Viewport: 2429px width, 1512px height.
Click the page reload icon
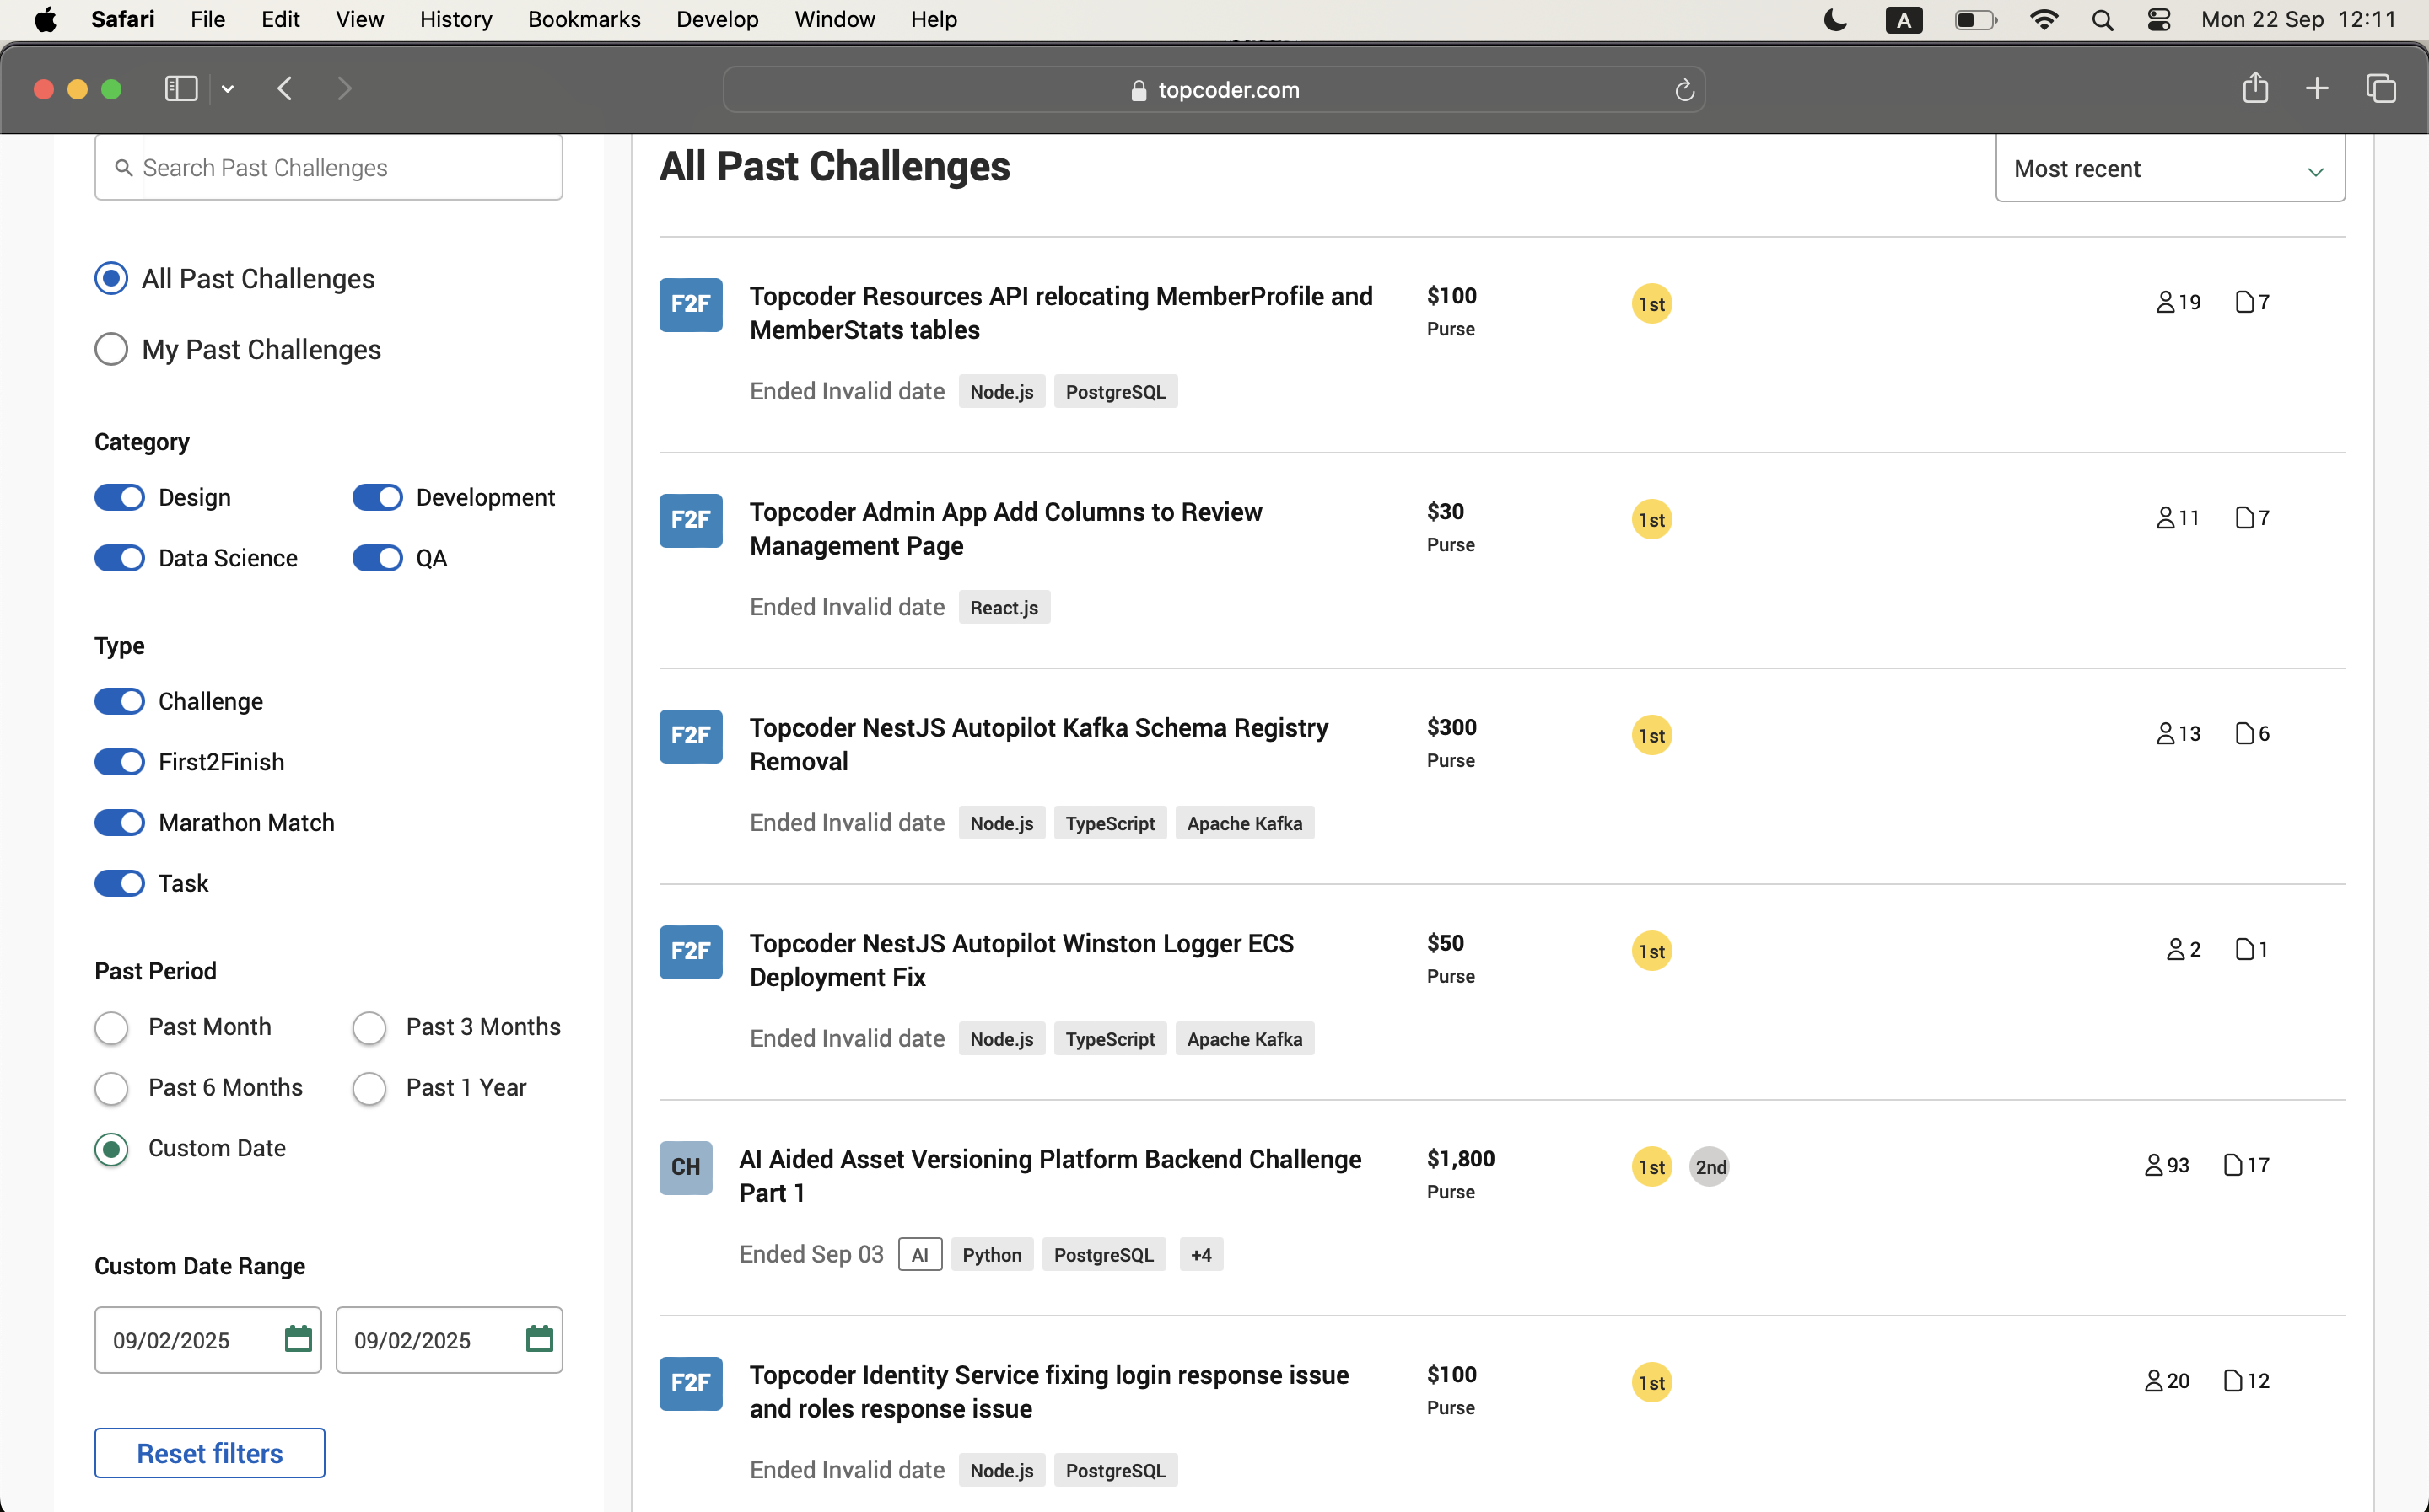click(1683, 90)
